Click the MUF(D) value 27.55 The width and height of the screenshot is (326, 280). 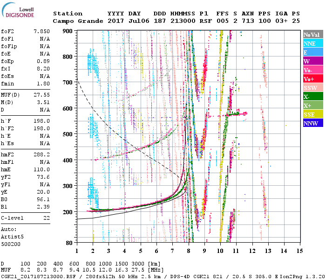tap(41, 95)
